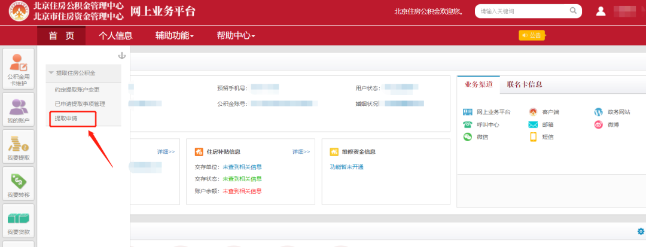
Task: Click the housing fund center logo
Action: (19, 11)
